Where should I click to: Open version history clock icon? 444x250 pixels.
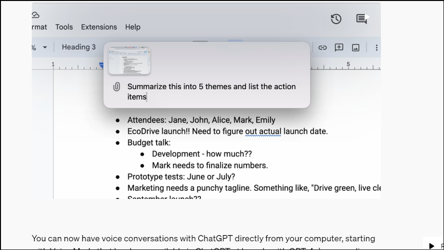[336, 19]
